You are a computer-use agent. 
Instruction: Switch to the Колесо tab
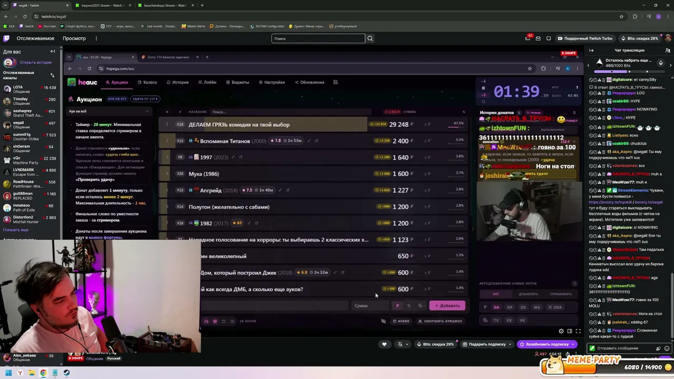pyautogui.click(x=147, y=82)
